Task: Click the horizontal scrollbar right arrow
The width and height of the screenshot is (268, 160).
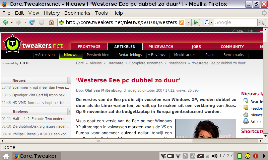Action: 261,141
